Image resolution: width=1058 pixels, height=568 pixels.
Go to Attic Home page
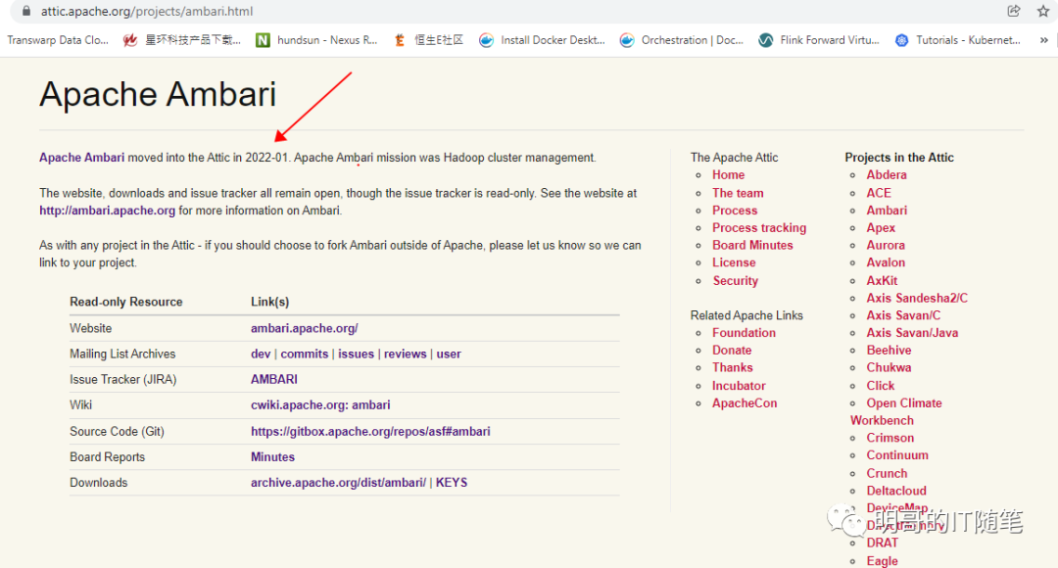[728, 175]
